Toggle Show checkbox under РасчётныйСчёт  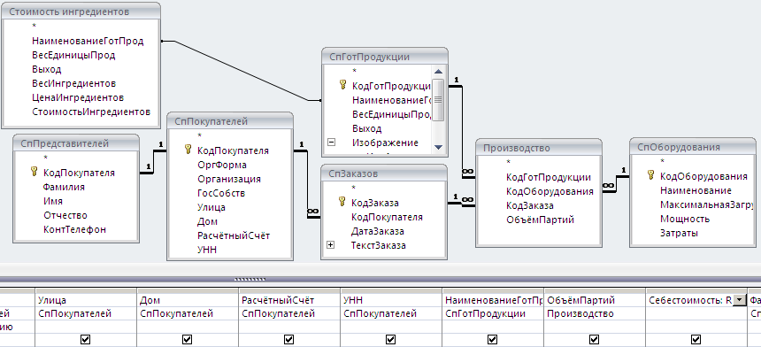pos(289,340)
